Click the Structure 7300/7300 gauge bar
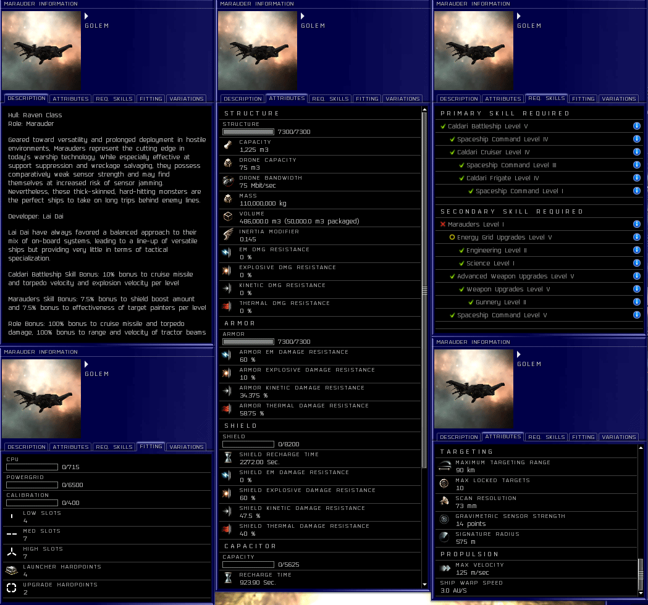Screen dimensions: 648x605 point(248,131)
